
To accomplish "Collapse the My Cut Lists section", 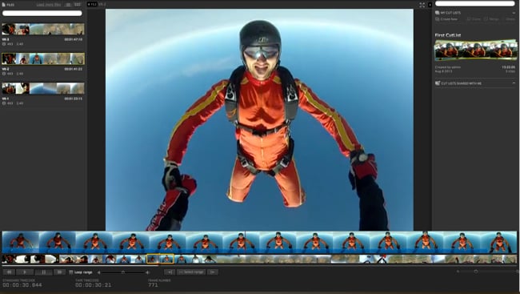I will pyautogui.click(x=514, y=13).
